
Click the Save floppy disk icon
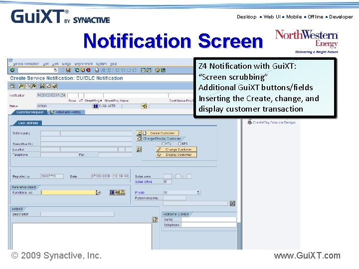click(68, 70)
